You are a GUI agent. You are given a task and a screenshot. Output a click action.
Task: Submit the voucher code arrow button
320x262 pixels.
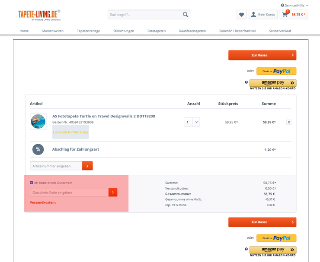coord(113,192)
